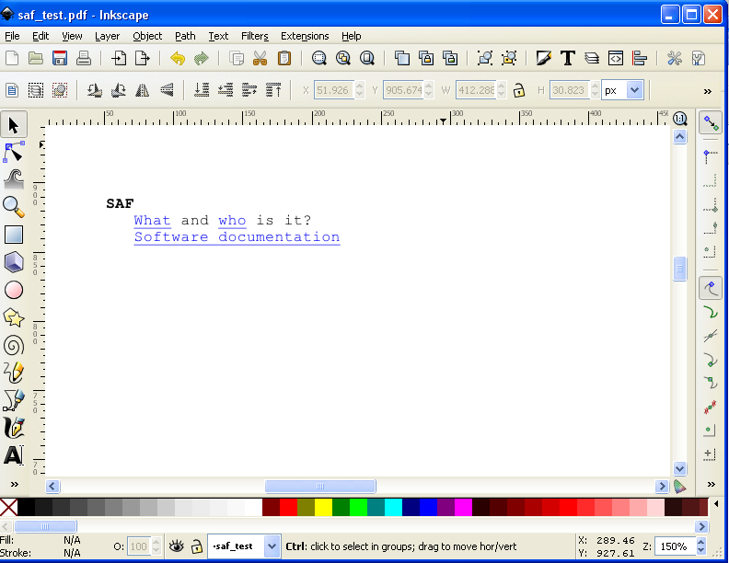Open the Object menu

point(147,36)
